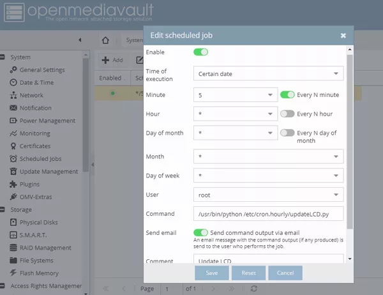Disable the Every N minute toggle

click(287, 95)
